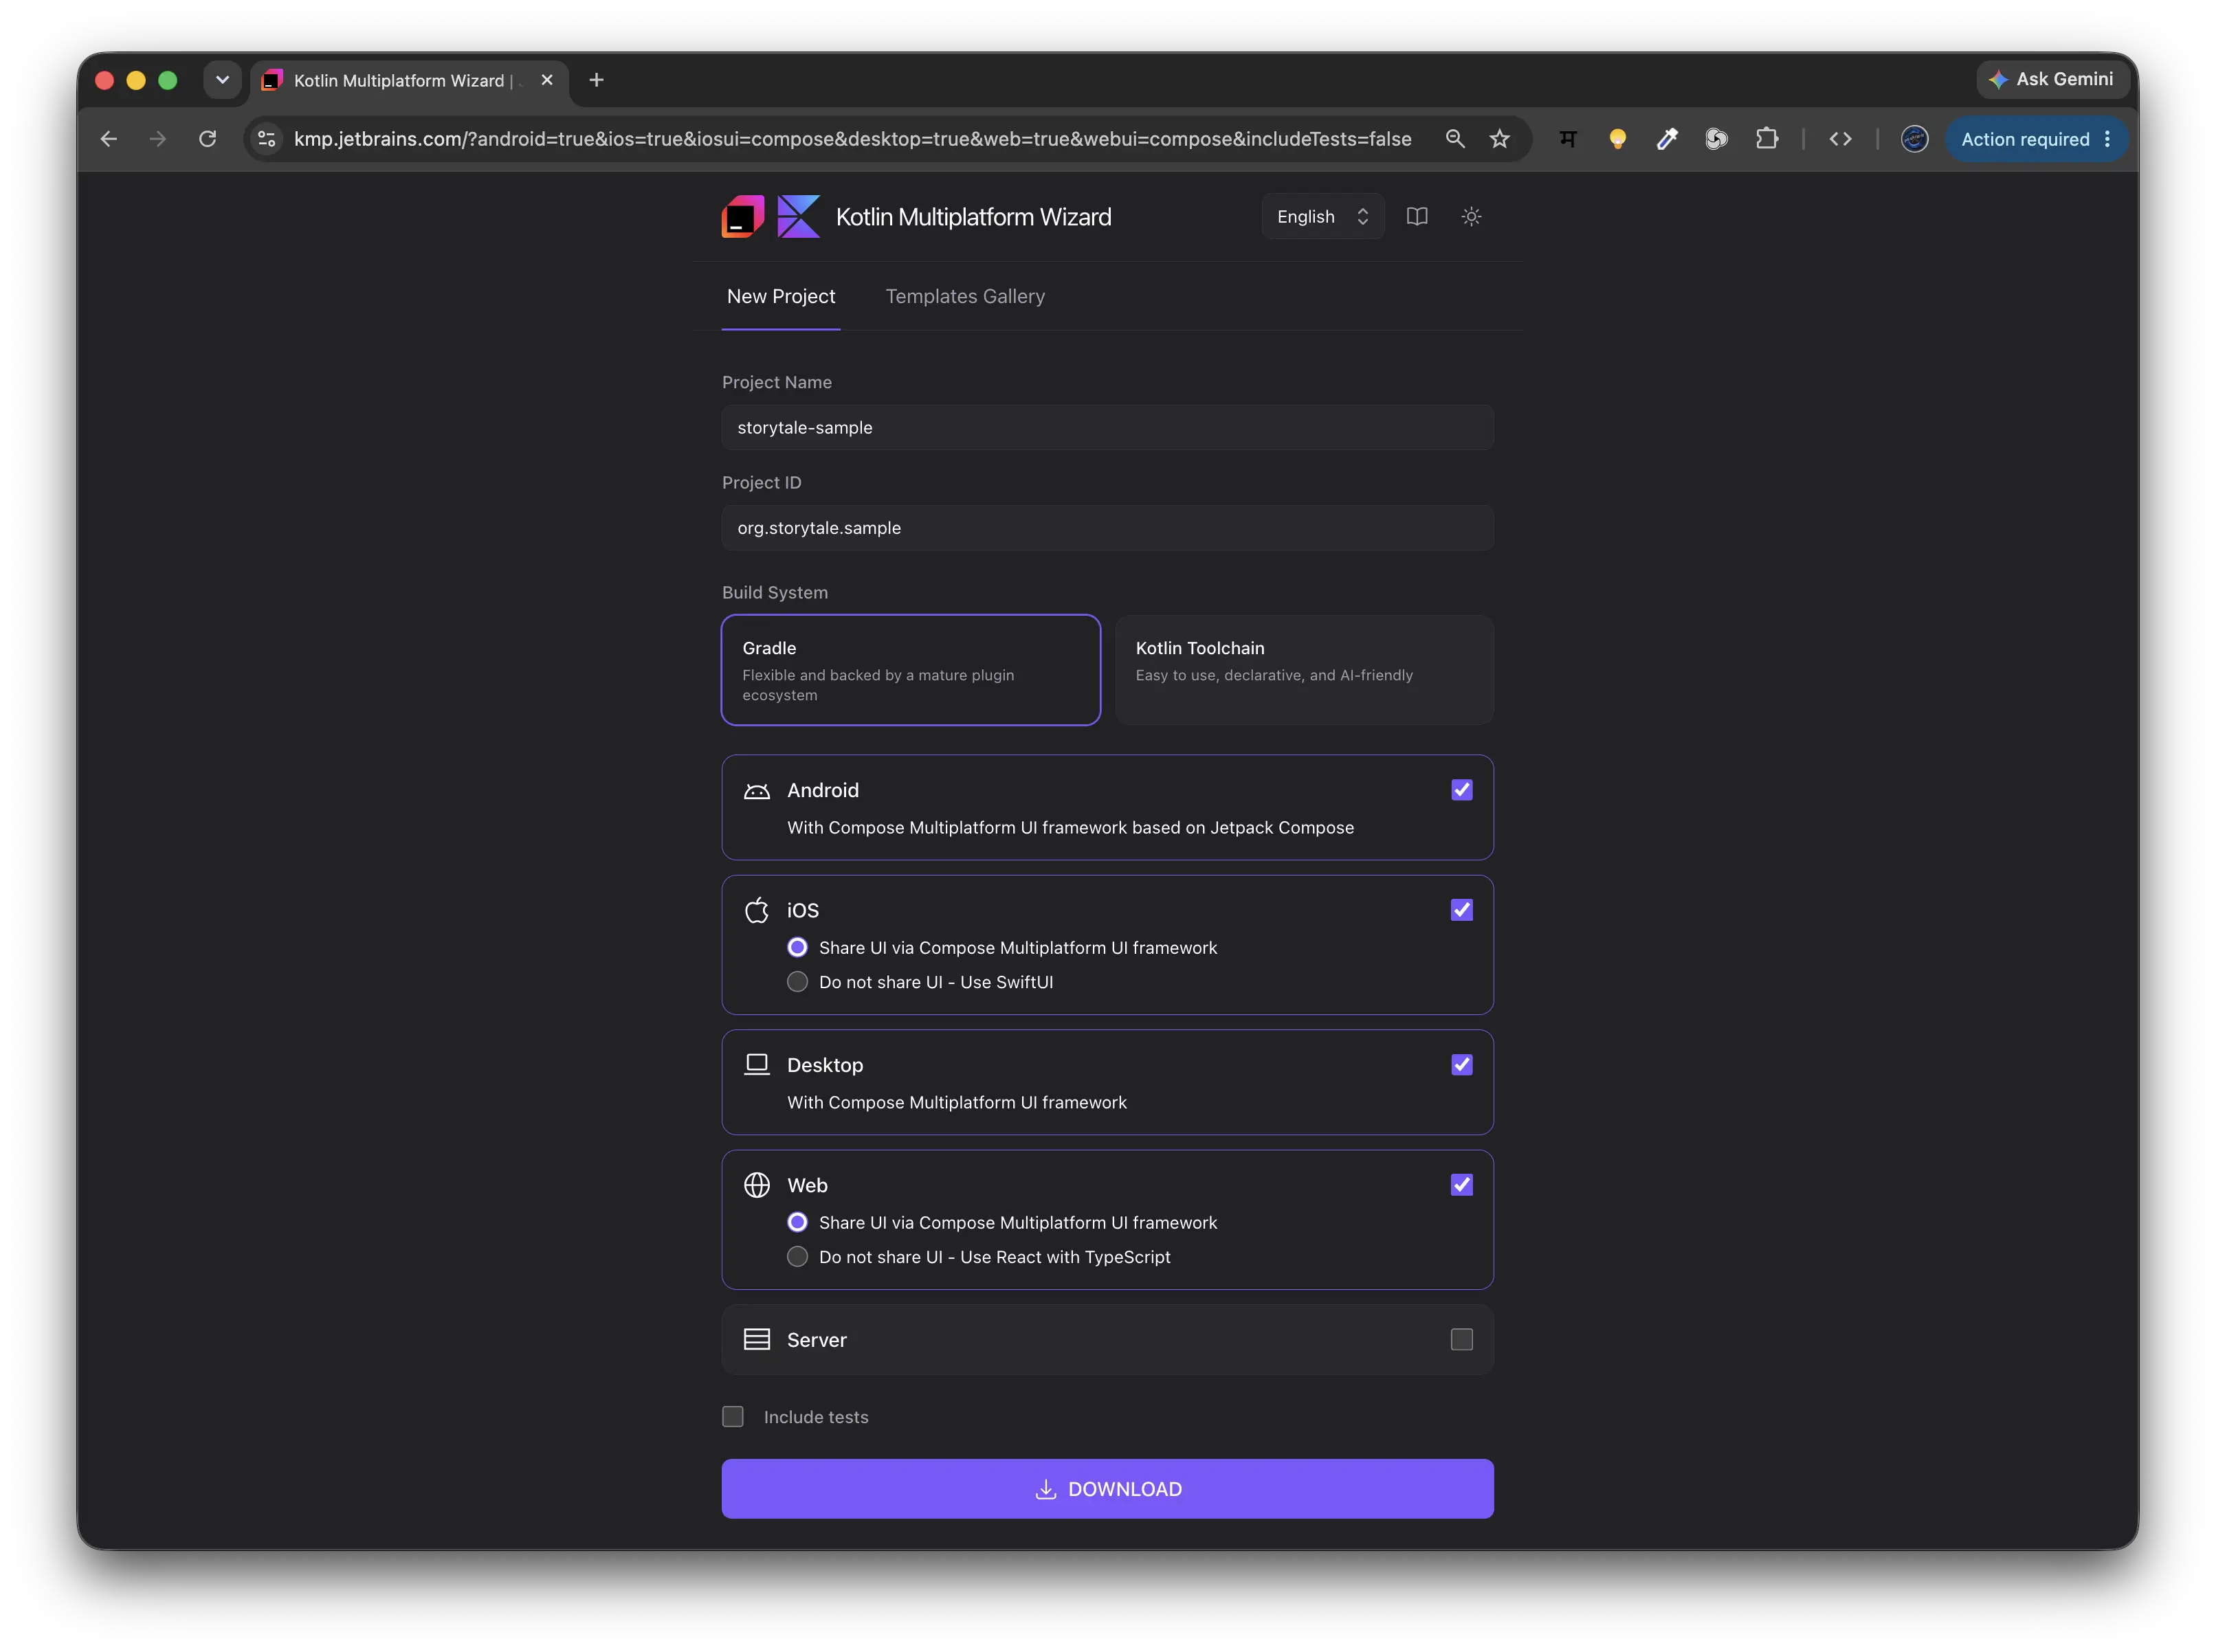2216x1652 pixels.
Task: Choose the Gradle build system card
Action: tap(910, 670)
